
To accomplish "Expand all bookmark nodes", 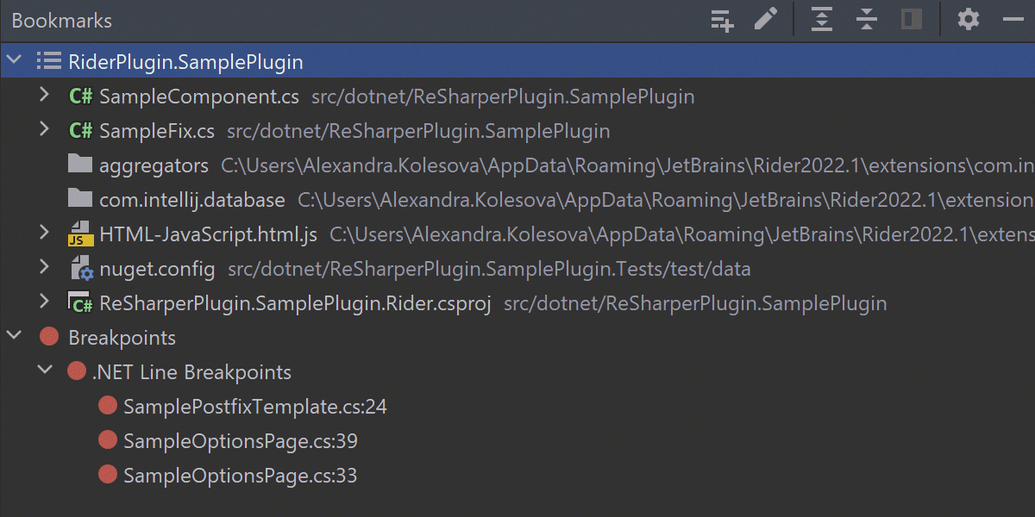I will (x=821, y=20).
